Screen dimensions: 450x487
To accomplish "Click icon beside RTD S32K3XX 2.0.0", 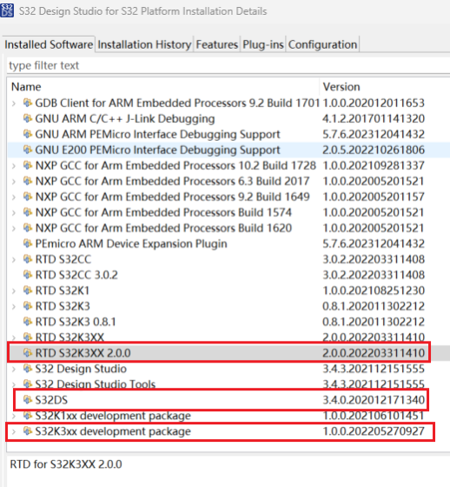I will point(28,353).
